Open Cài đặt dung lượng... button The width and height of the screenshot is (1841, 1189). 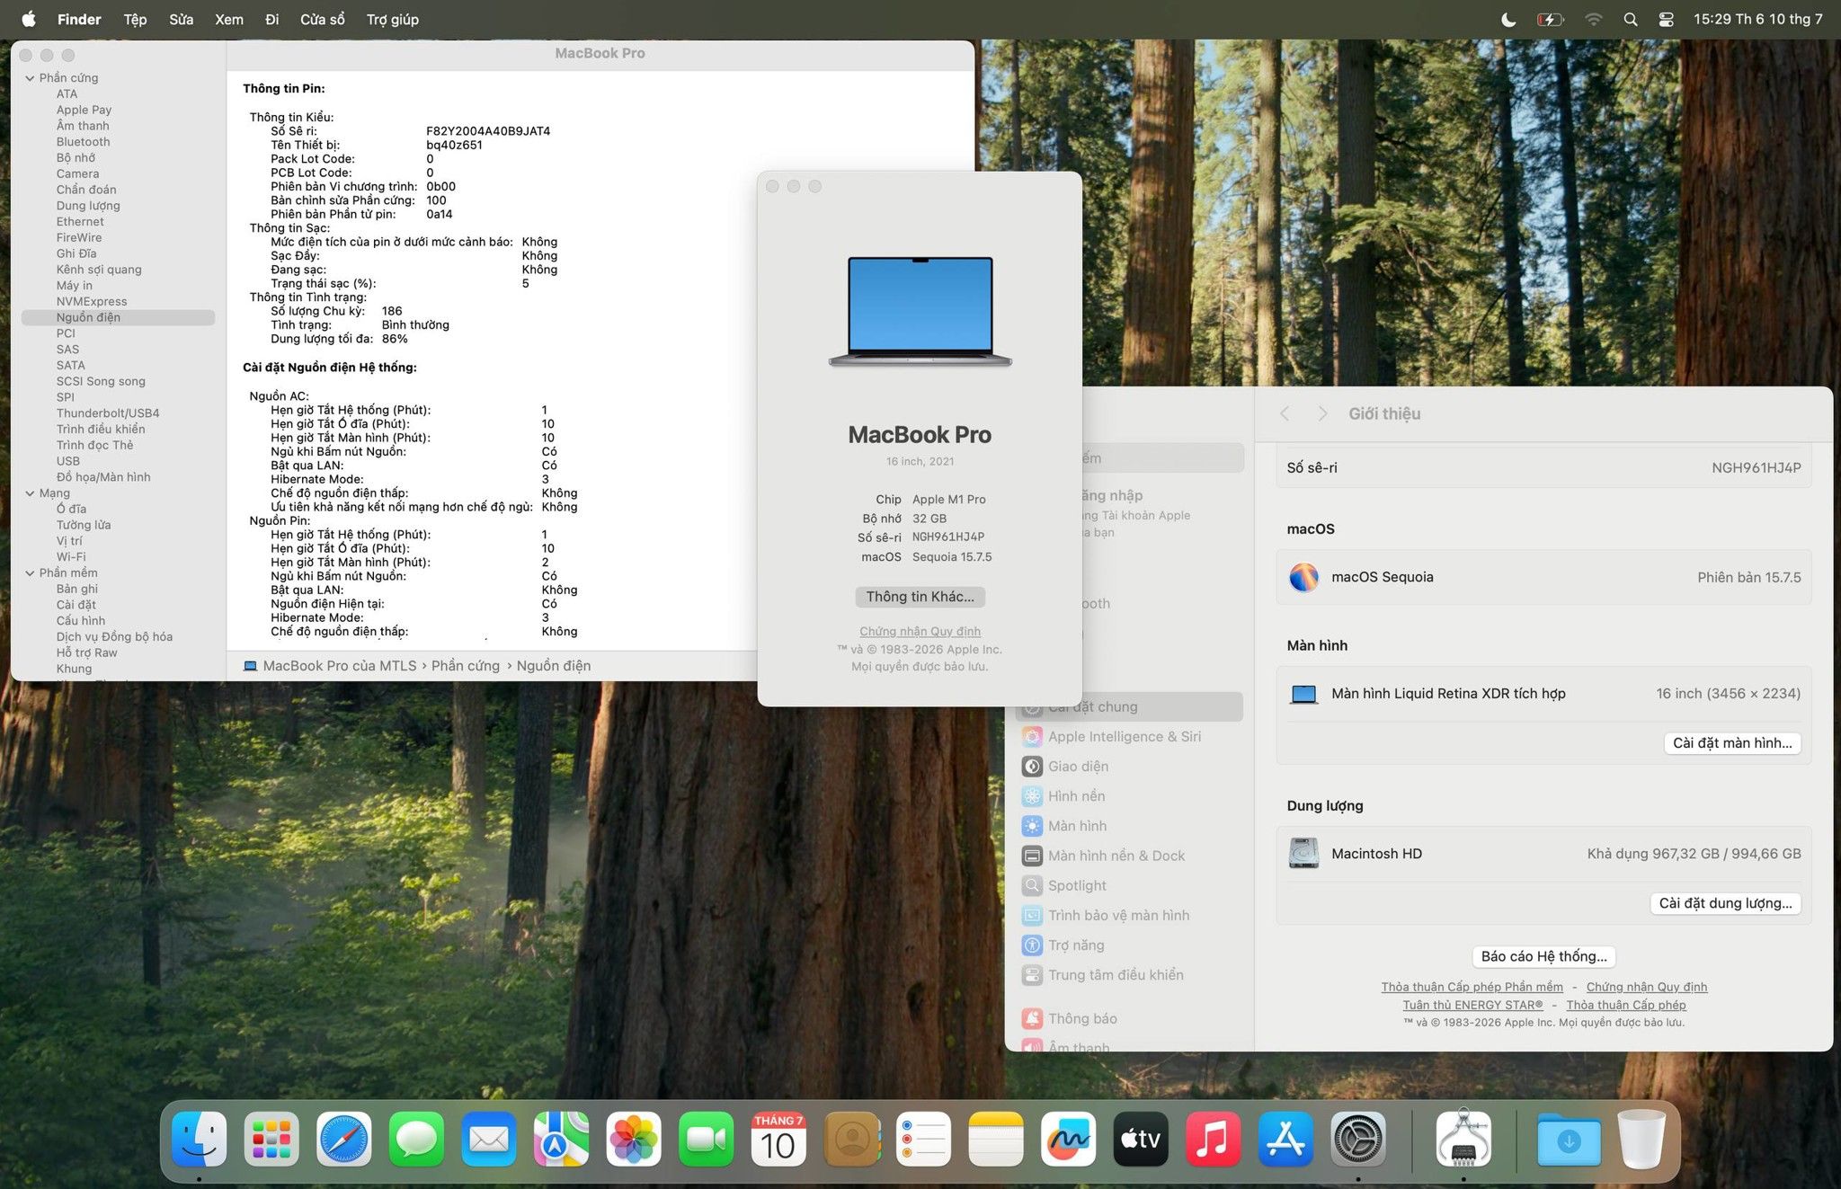pyautogui.click(x=1725, y=903)
